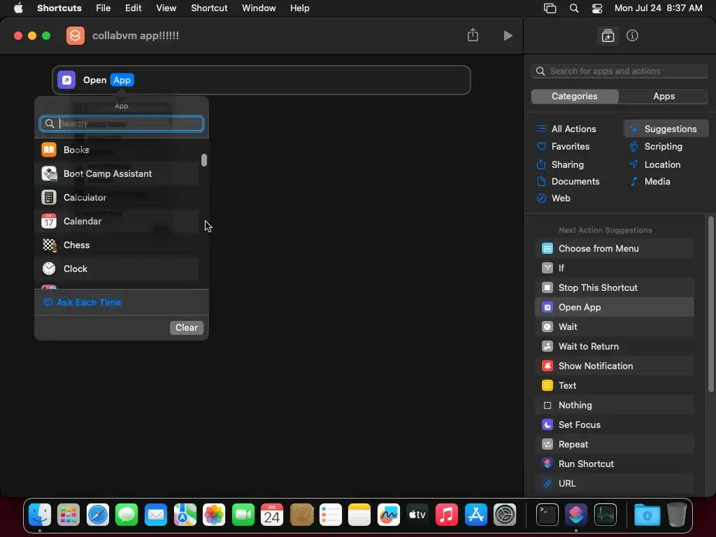Add the URL action
The width and height of the screenshot is (716, 537).
(614, 484)
